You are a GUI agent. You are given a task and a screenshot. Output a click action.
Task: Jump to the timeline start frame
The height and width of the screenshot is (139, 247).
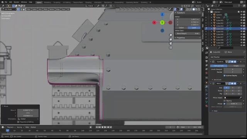[x=97, y=127]
